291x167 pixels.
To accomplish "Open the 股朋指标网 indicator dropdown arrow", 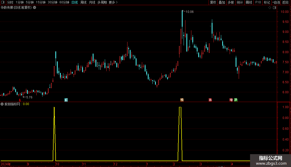I will (x=2, y=104).
